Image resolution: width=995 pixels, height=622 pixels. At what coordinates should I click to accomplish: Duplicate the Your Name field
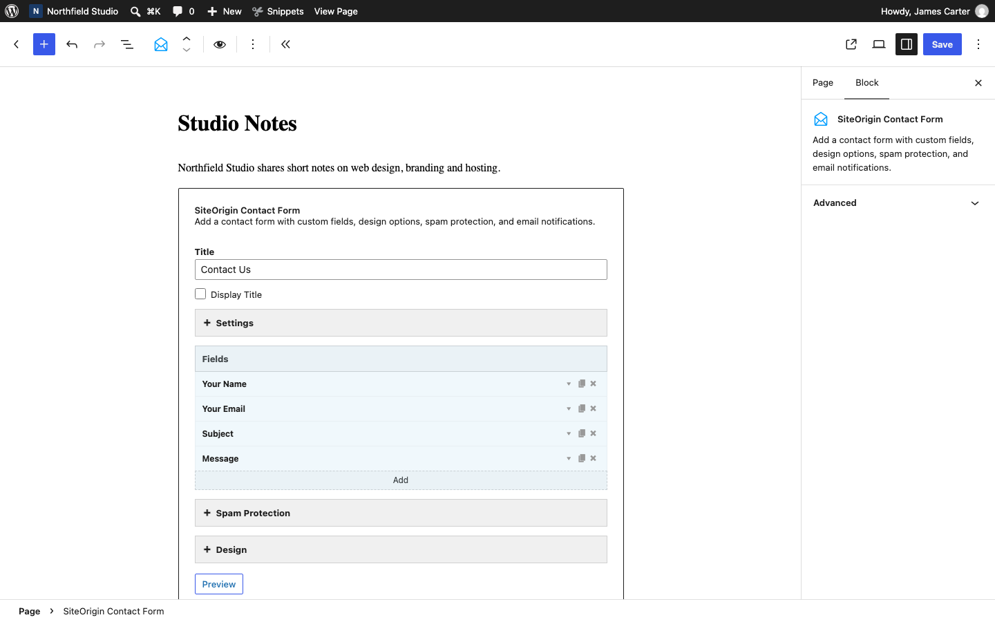click(x=582, y=384)
